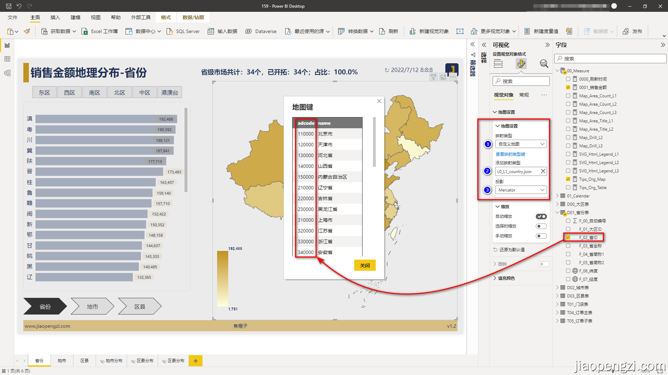668x375 pixels.
Task: Disable the 自动缩放 toggle
Action: click(541, 216)
